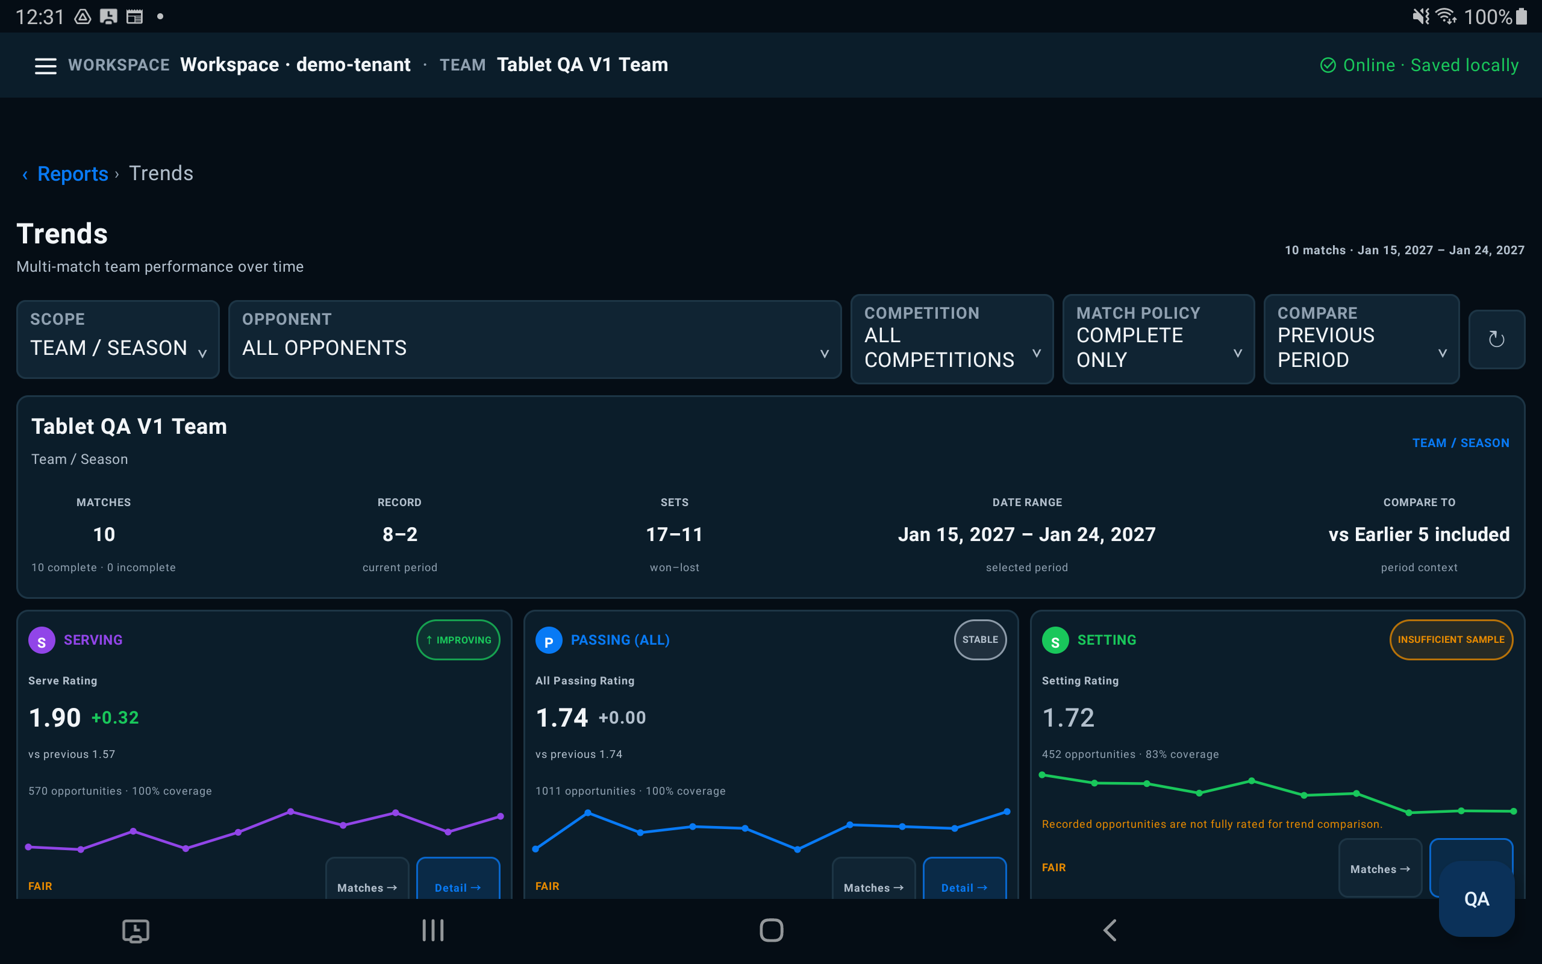Image resolution: width=1542 pixels, height=964 pixels.
Task: Tap the Trends page heading
Action: tap(62, 234)
